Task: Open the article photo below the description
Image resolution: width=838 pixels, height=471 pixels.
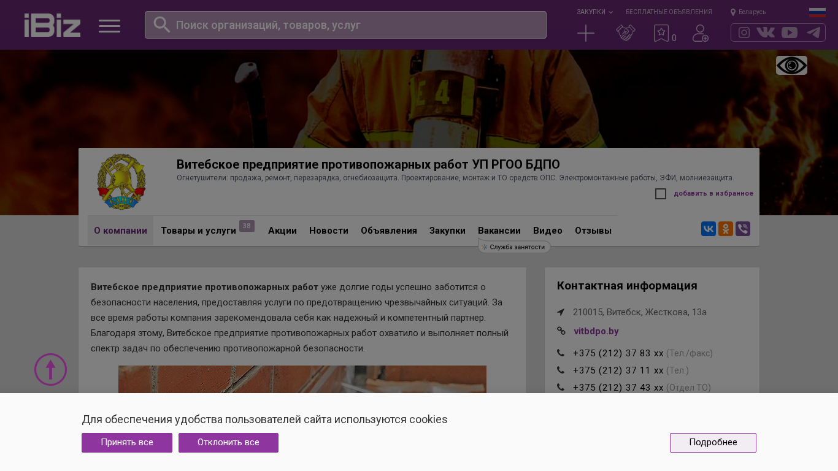Action: click(x=302, y=380)
